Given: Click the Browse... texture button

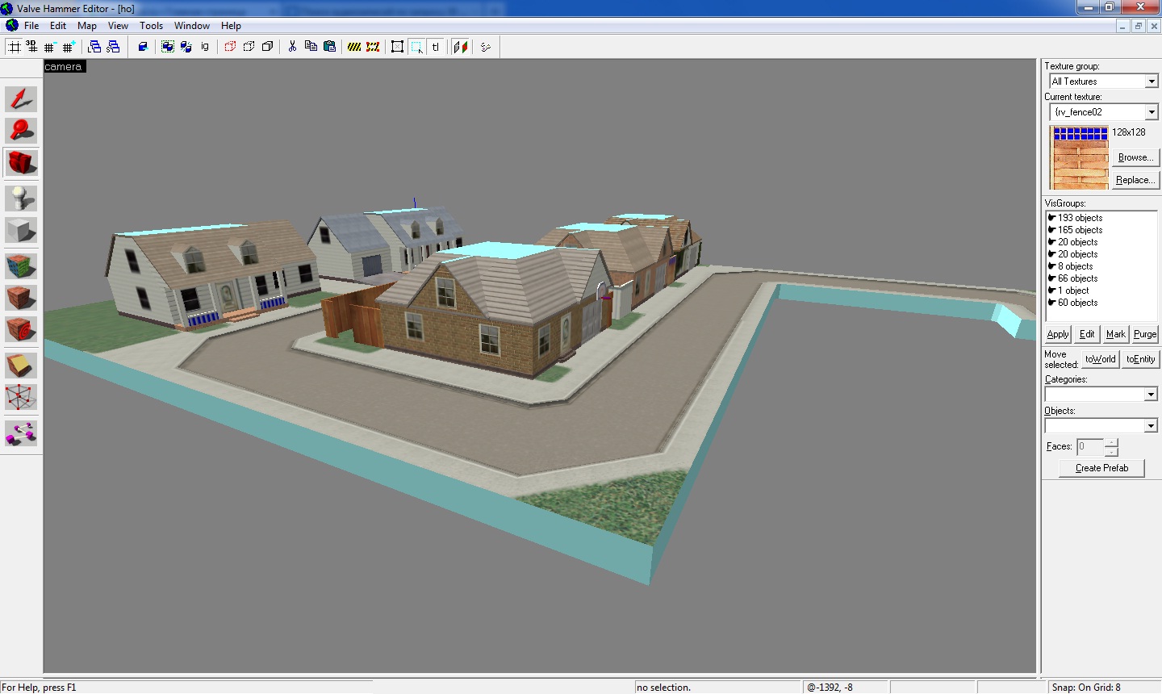Looking at the screenshot, I should click(1135, 157).
